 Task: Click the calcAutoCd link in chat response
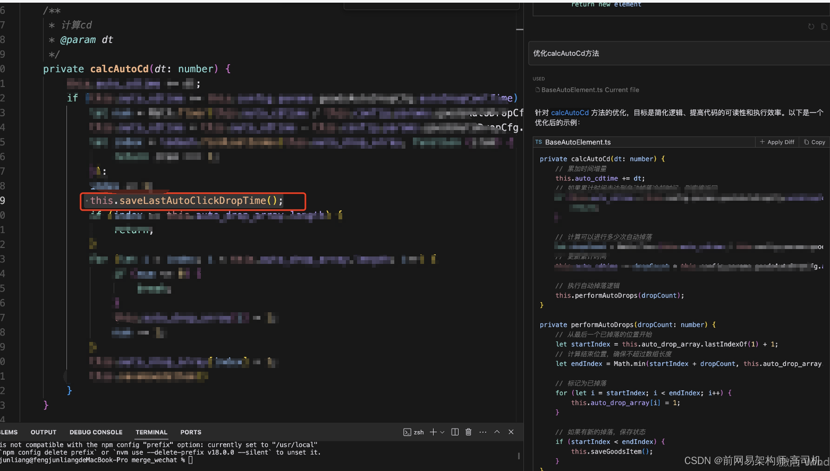point(570,113)
